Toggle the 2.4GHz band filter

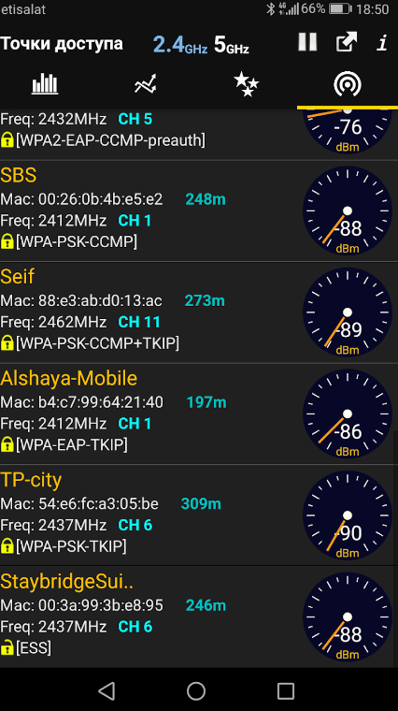click(179, 45)
